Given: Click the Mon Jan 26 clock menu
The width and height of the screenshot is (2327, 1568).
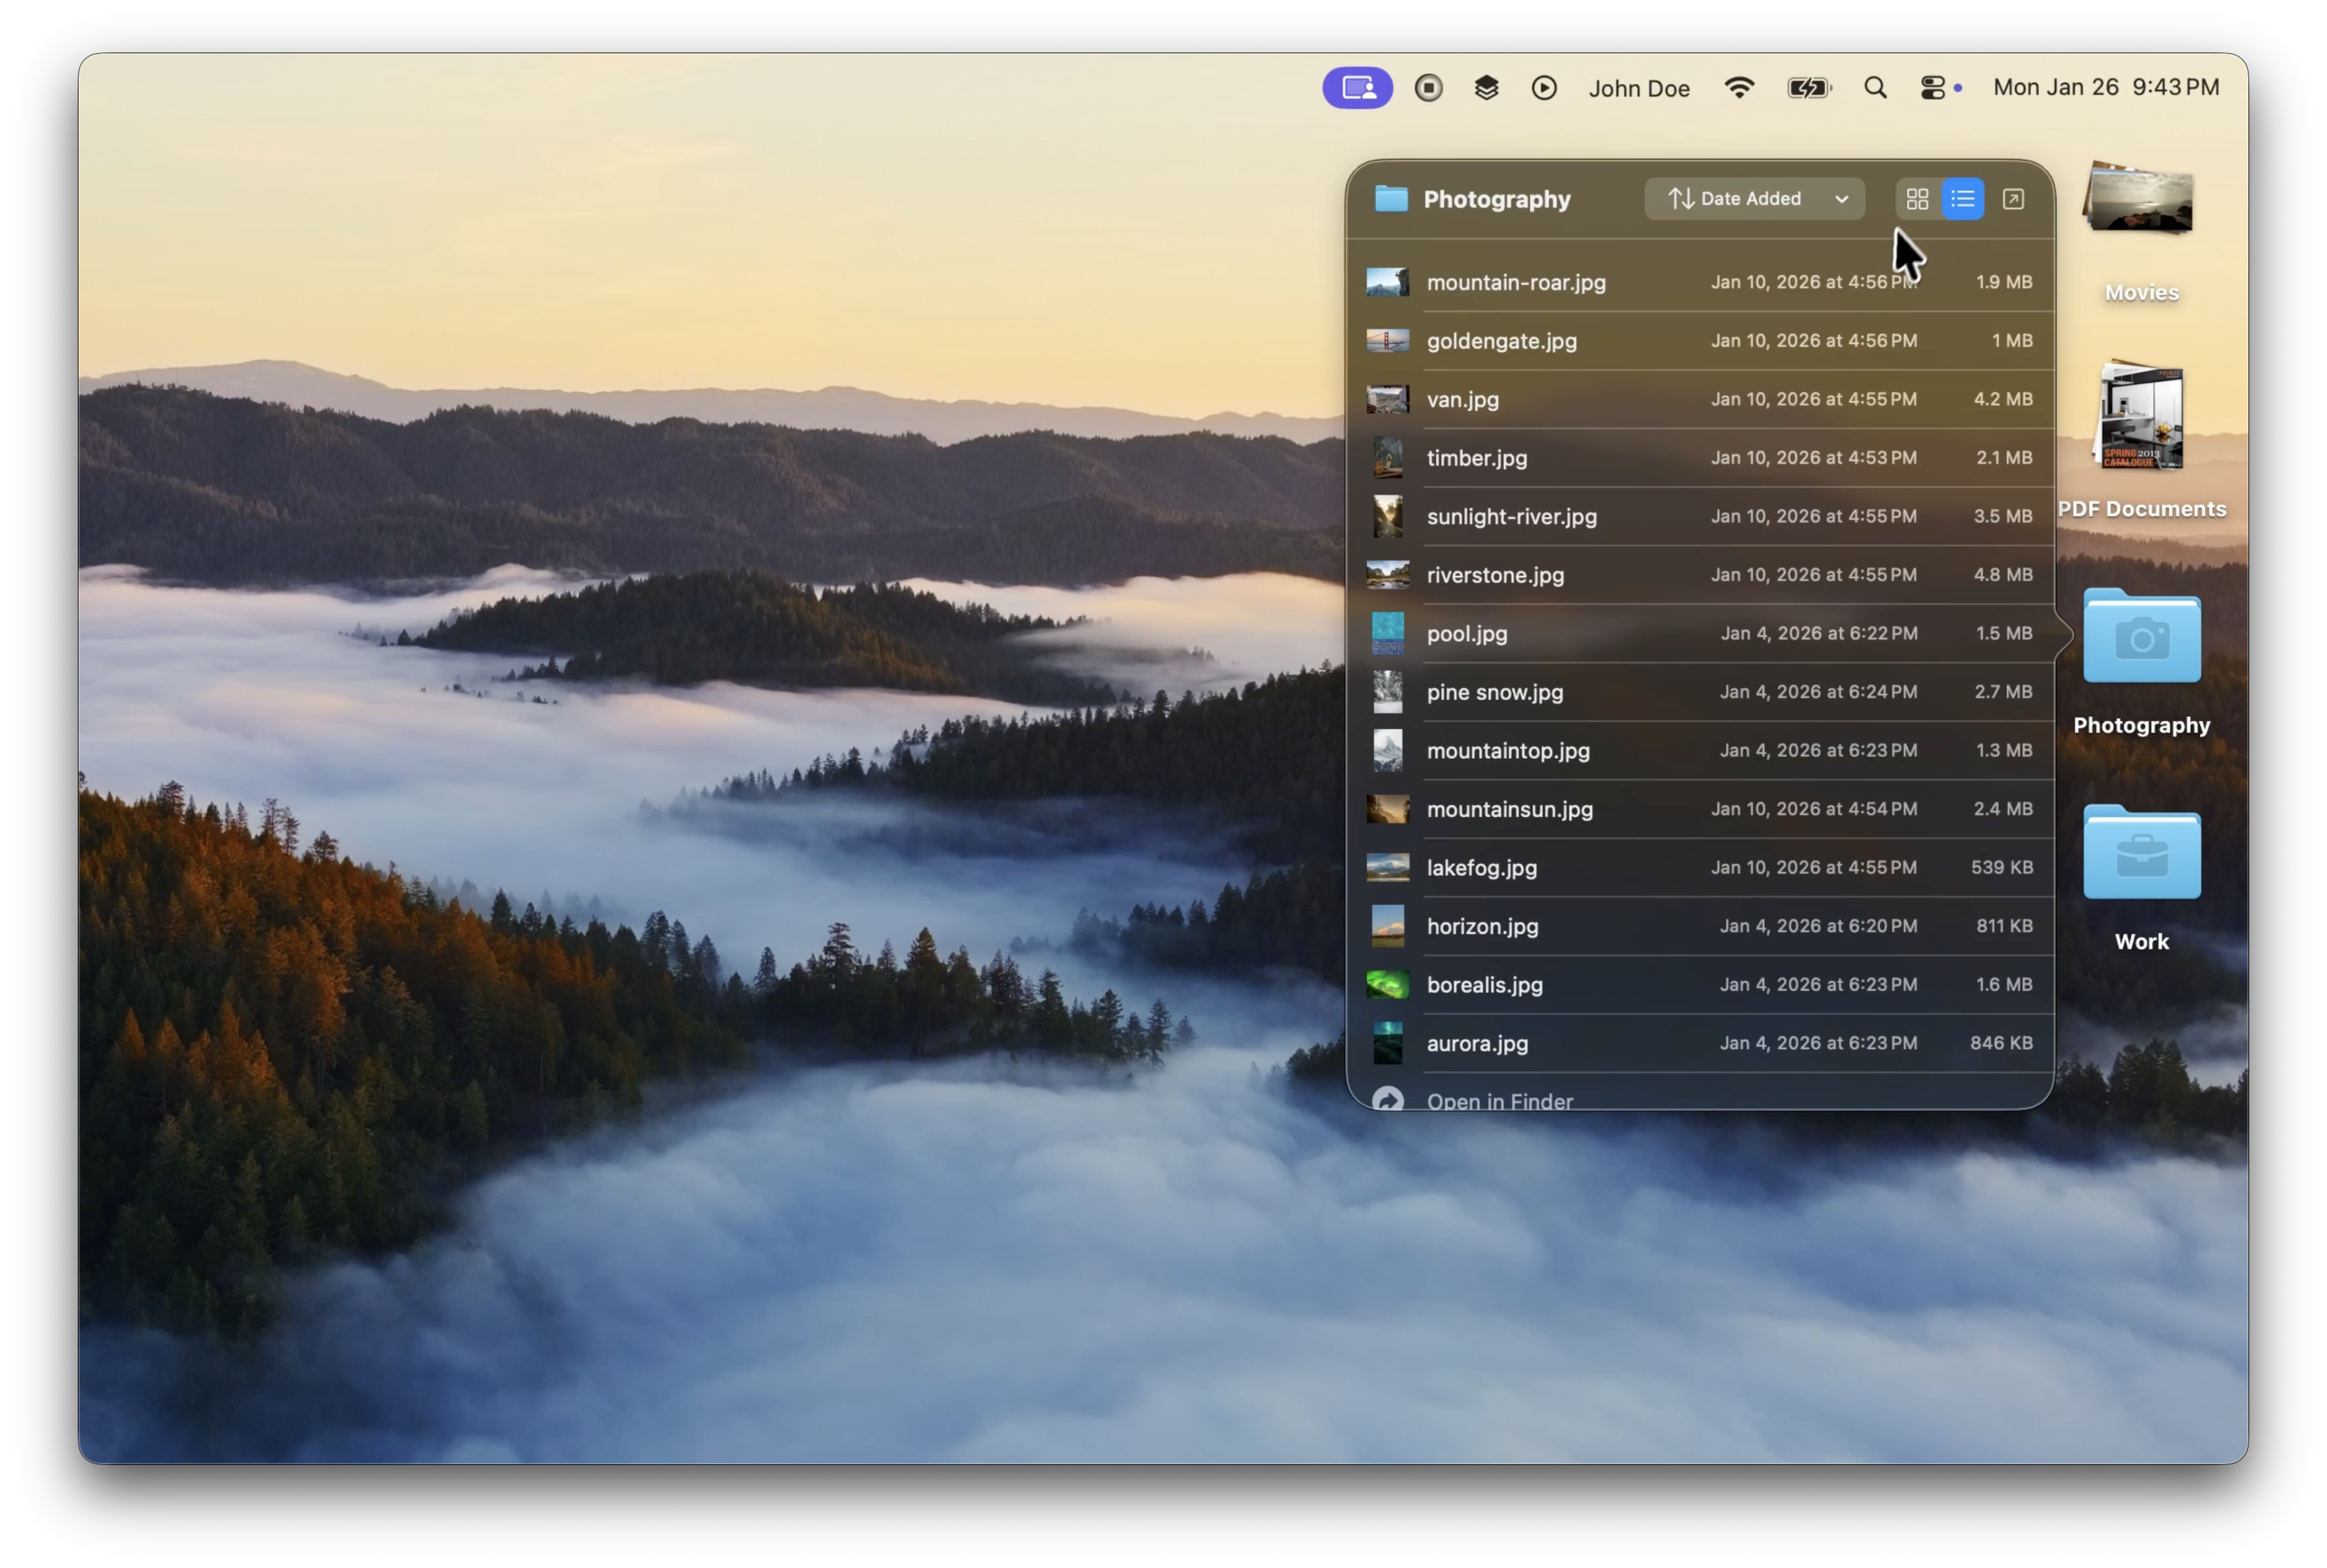Looking at the screenshot, I should click(x=2105, y=87).
